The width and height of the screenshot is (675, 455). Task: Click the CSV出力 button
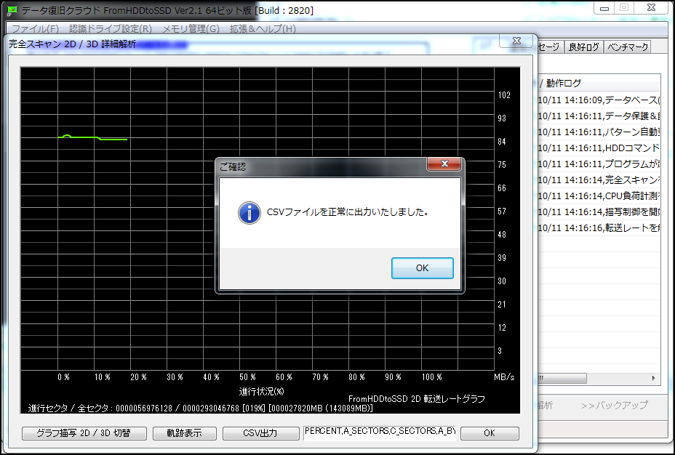click(x=260, y=433)
